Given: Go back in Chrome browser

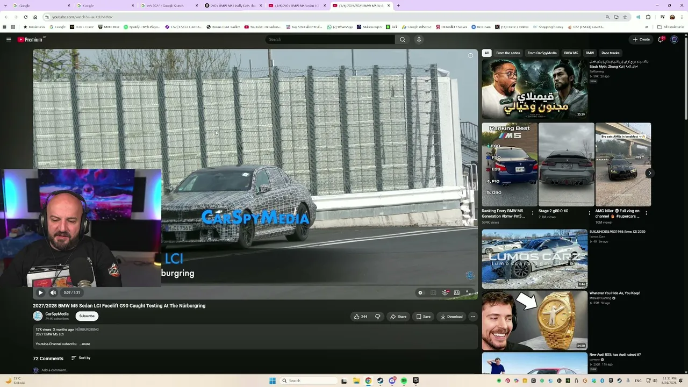Looking at the screenshot, I should [x=6, y=17].
